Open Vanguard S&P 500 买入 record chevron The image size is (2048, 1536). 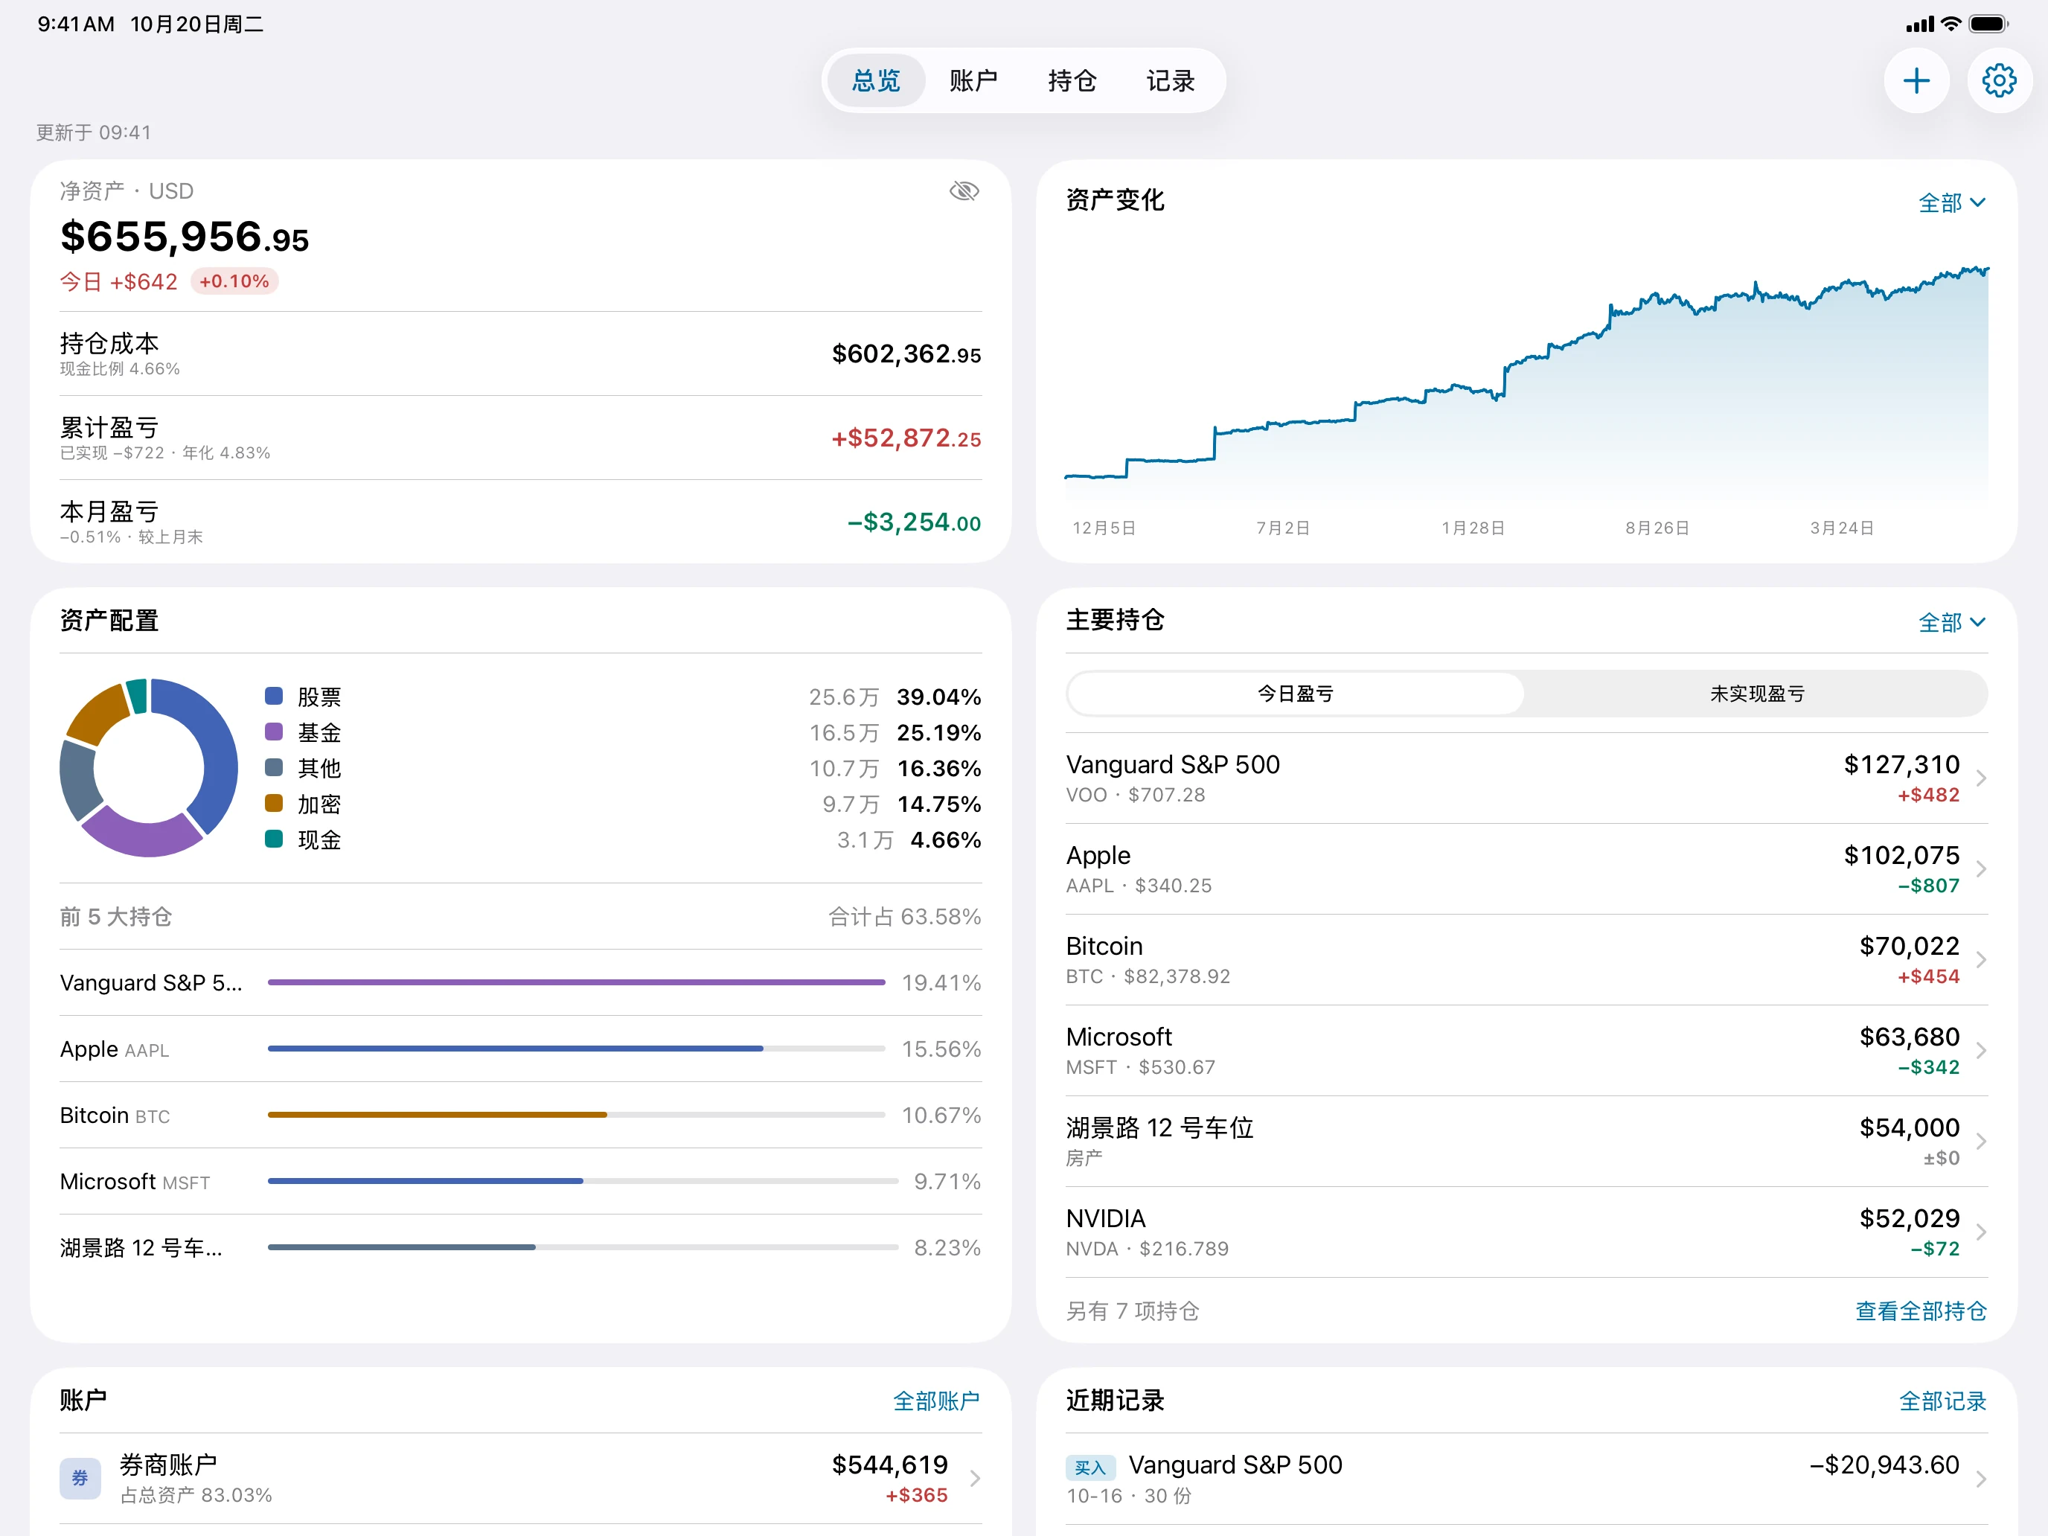tap(1980, 1479)
